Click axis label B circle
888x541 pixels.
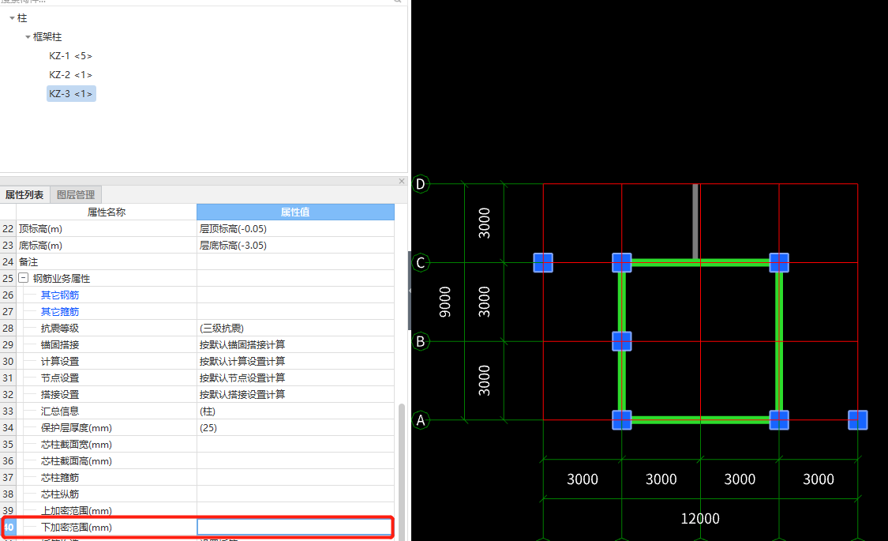click(x=420, y=342)
